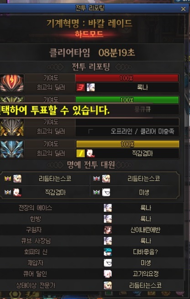This screenshot has height=299, width=190.
Task: Click the yellow rank 1 badge
Action: (80, 153)
